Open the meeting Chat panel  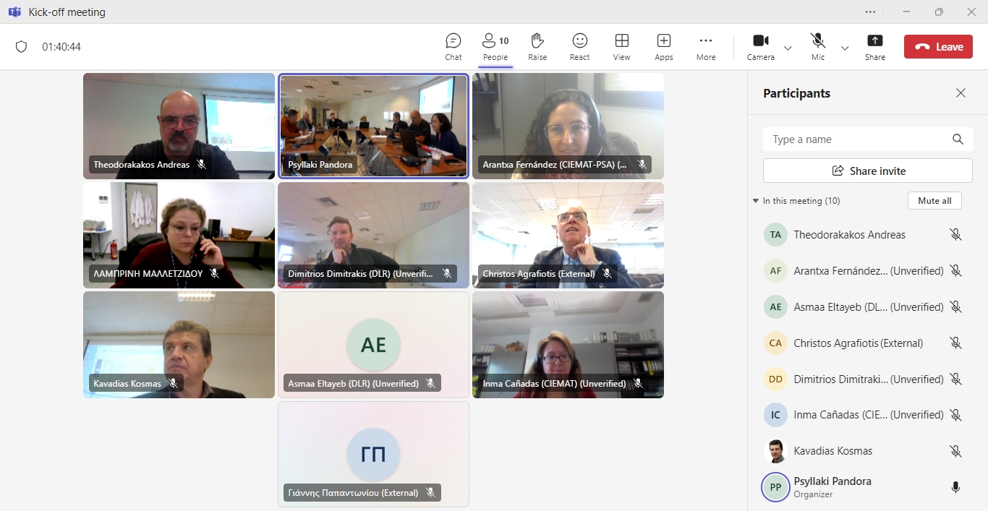pyautogui.click(x=453, y=47)
